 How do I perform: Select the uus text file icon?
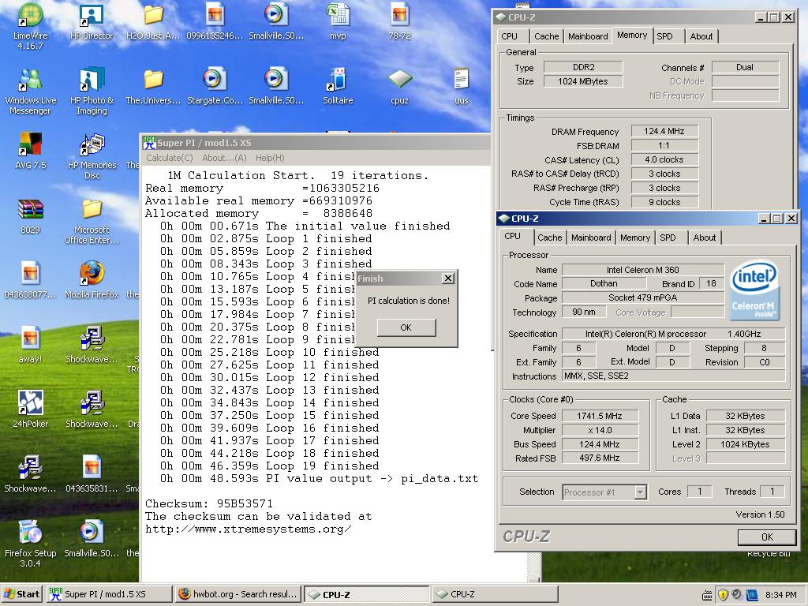click(x=461, y=86)
